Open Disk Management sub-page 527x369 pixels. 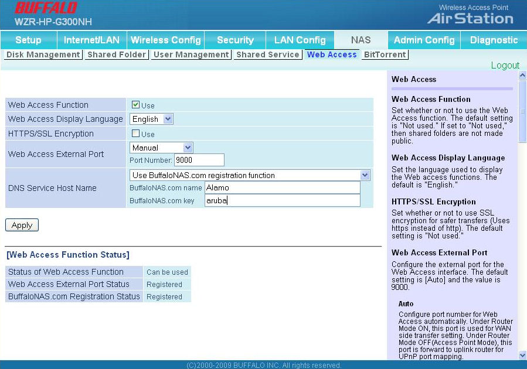point(43,54)
